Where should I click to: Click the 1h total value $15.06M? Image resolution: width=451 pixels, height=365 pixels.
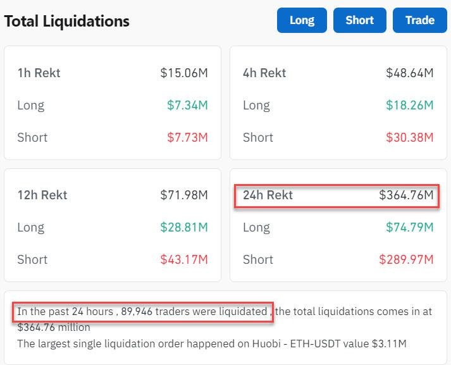[184, 73]
